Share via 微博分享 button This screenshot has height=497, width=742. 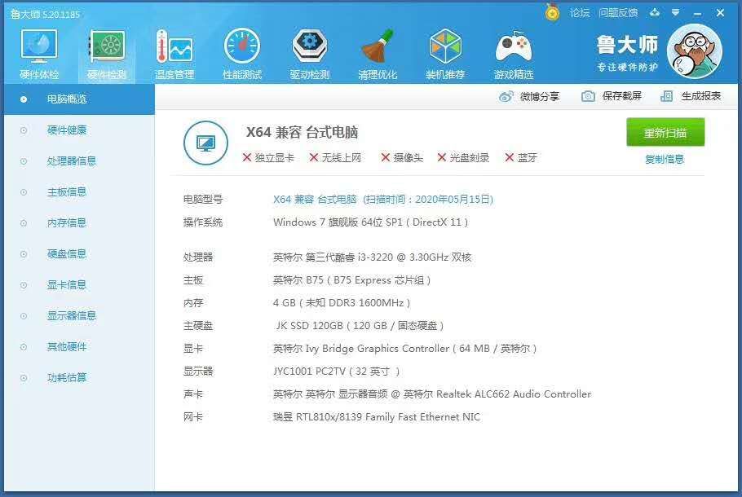pyautogui.click(x=530, y=96)
